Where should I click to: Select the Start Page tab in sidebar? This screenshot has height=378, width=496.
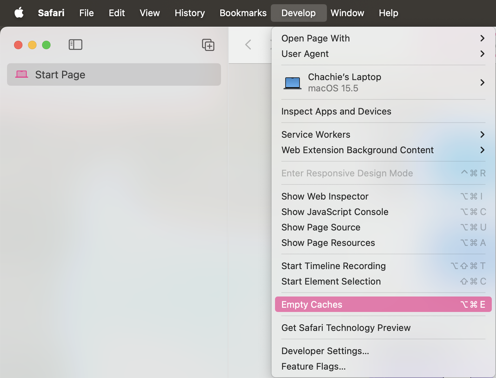[x=114, y=74]
